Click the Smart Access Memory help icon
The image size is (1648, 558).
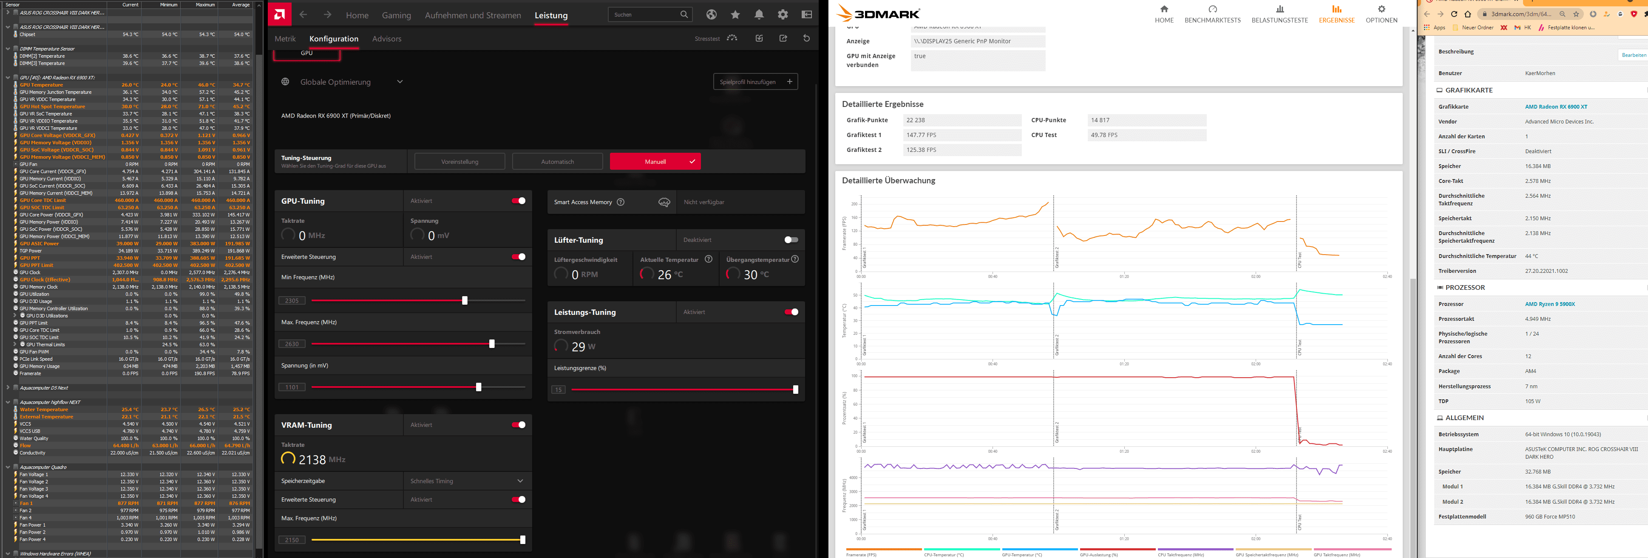point(620,202)
